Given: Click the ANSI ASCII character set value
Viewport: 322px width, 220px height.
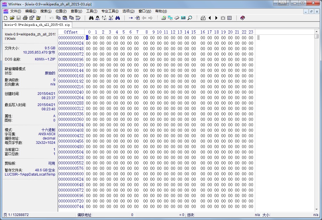Looking at the screenshot, I should (x=47, y=134).
